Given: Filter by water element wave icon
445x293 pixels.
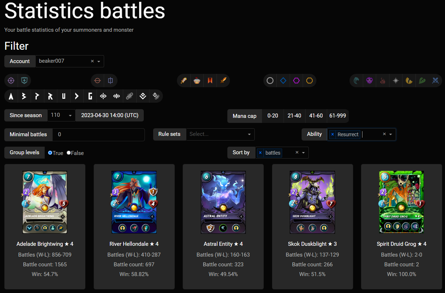Looking at the screenshot, I should [356, 81].
